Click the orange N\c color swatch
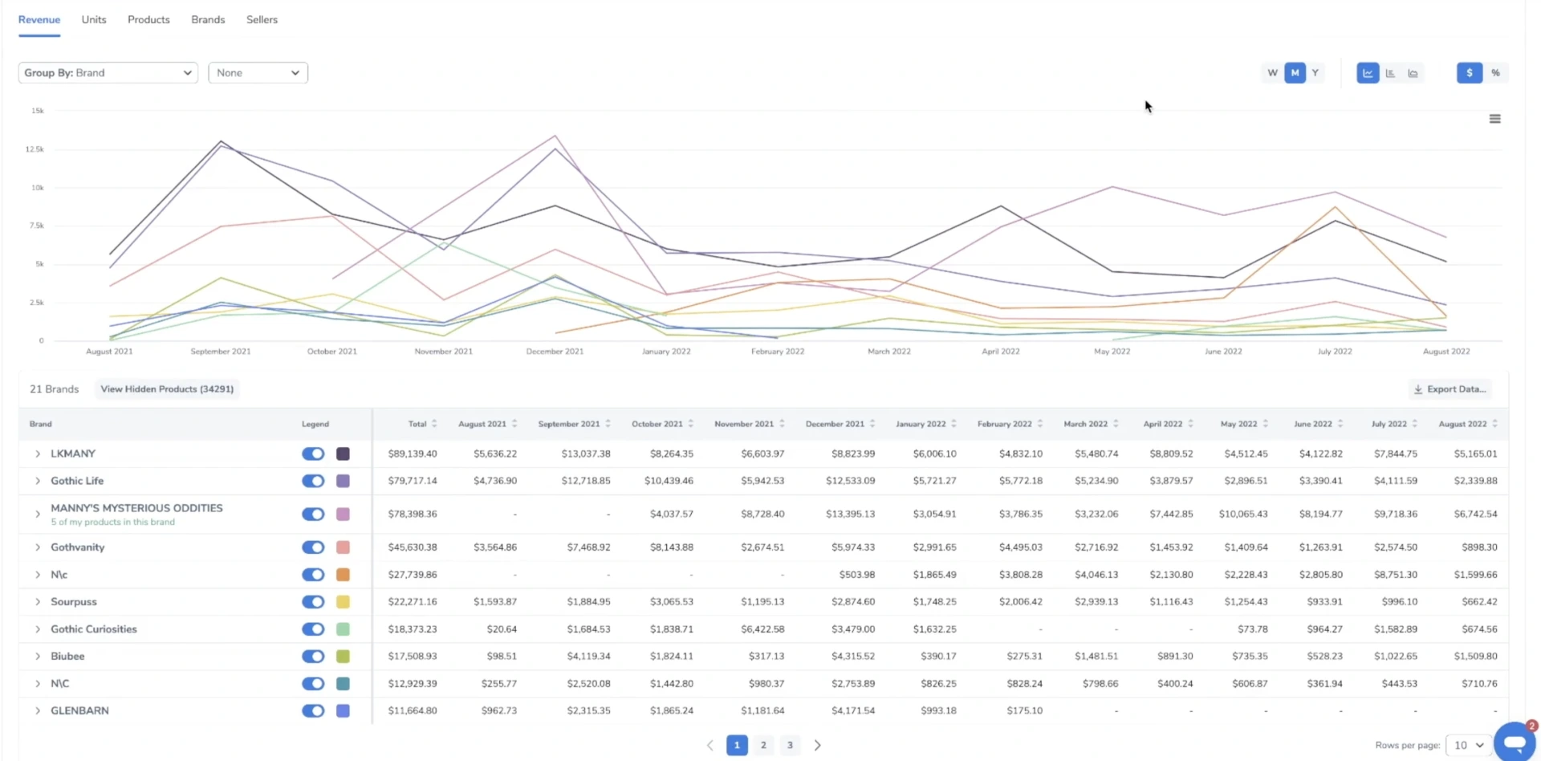Image resolution: width=1541 pixels, height=761 pixels. (x=343, y=575)
